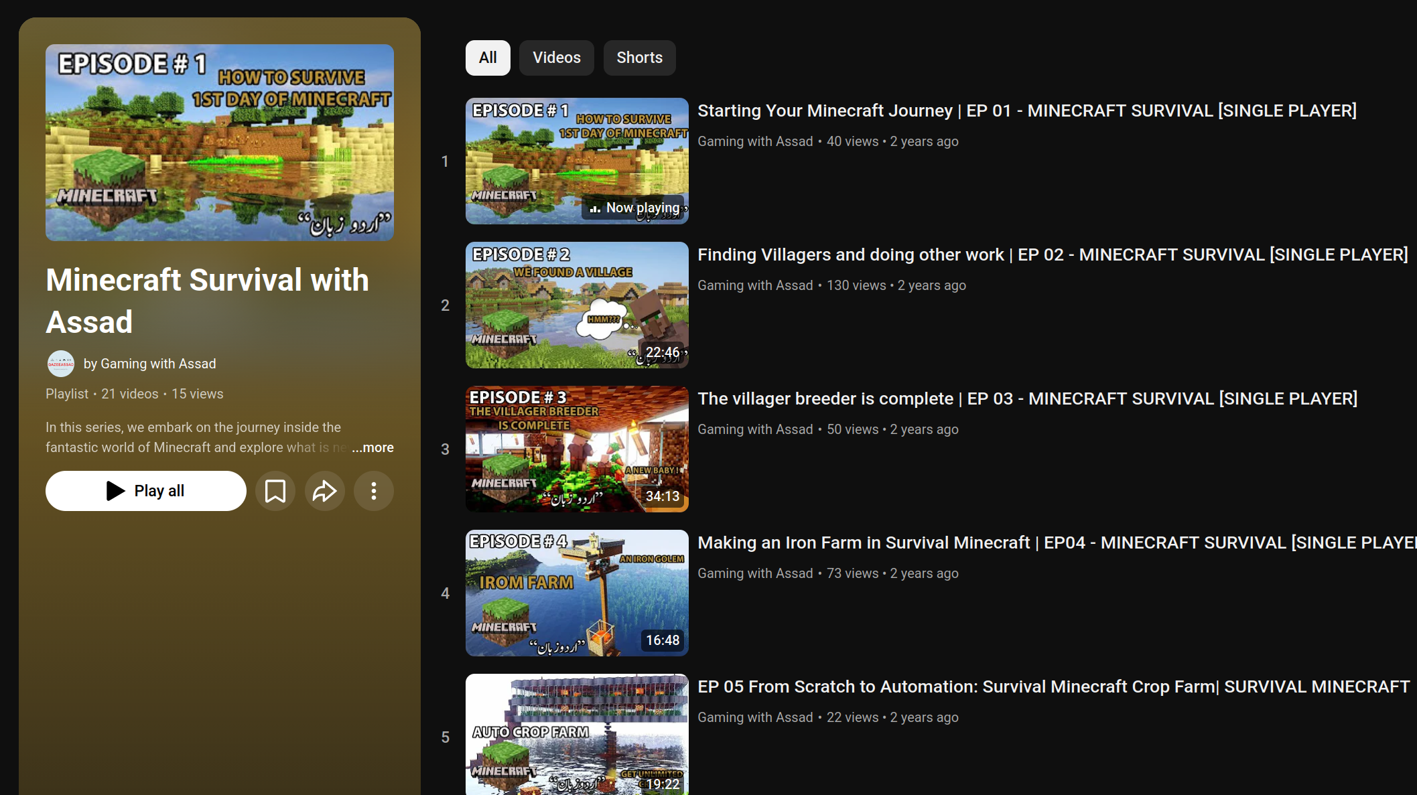The width and height of the screenshot is (1417, 795).
Task: Open the Episode 3 villager breeder thumbnail
Action: coord(577,449)
